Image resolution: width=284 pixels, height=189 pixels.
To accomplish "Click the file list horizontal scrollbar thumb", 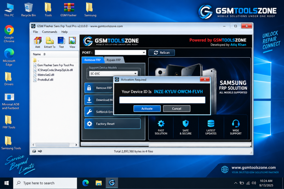I will point(52,145).
